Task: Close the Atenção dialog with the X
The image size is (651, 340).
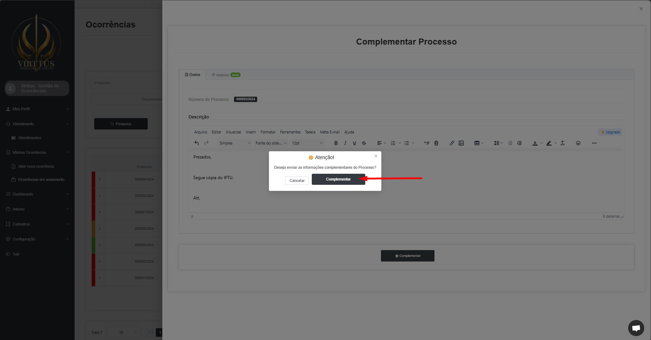Action: (376, 156)
